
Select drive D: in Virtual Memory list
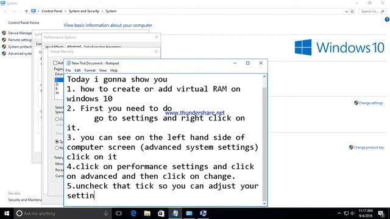click(59, 85)
